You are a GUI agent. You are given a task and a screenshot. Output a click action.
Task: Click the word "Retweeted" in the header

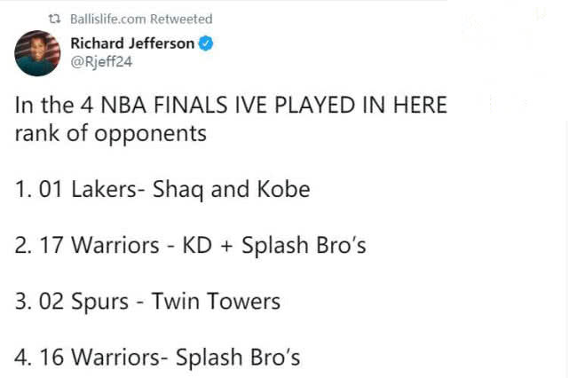pyautogui.click(x=181, y=19)
